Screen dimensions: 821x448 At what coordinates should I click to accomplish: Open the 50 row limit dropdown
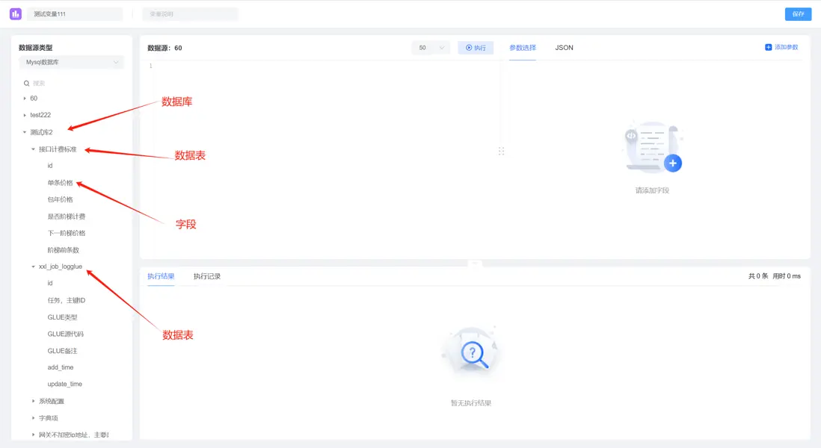coord(431,48)
